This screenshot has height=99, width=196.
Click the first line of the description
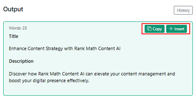pos(92,74)
